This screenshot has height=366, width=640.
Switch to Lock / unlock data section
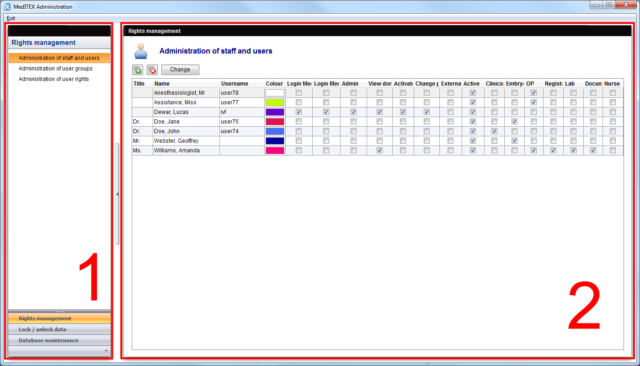[59, 329]
